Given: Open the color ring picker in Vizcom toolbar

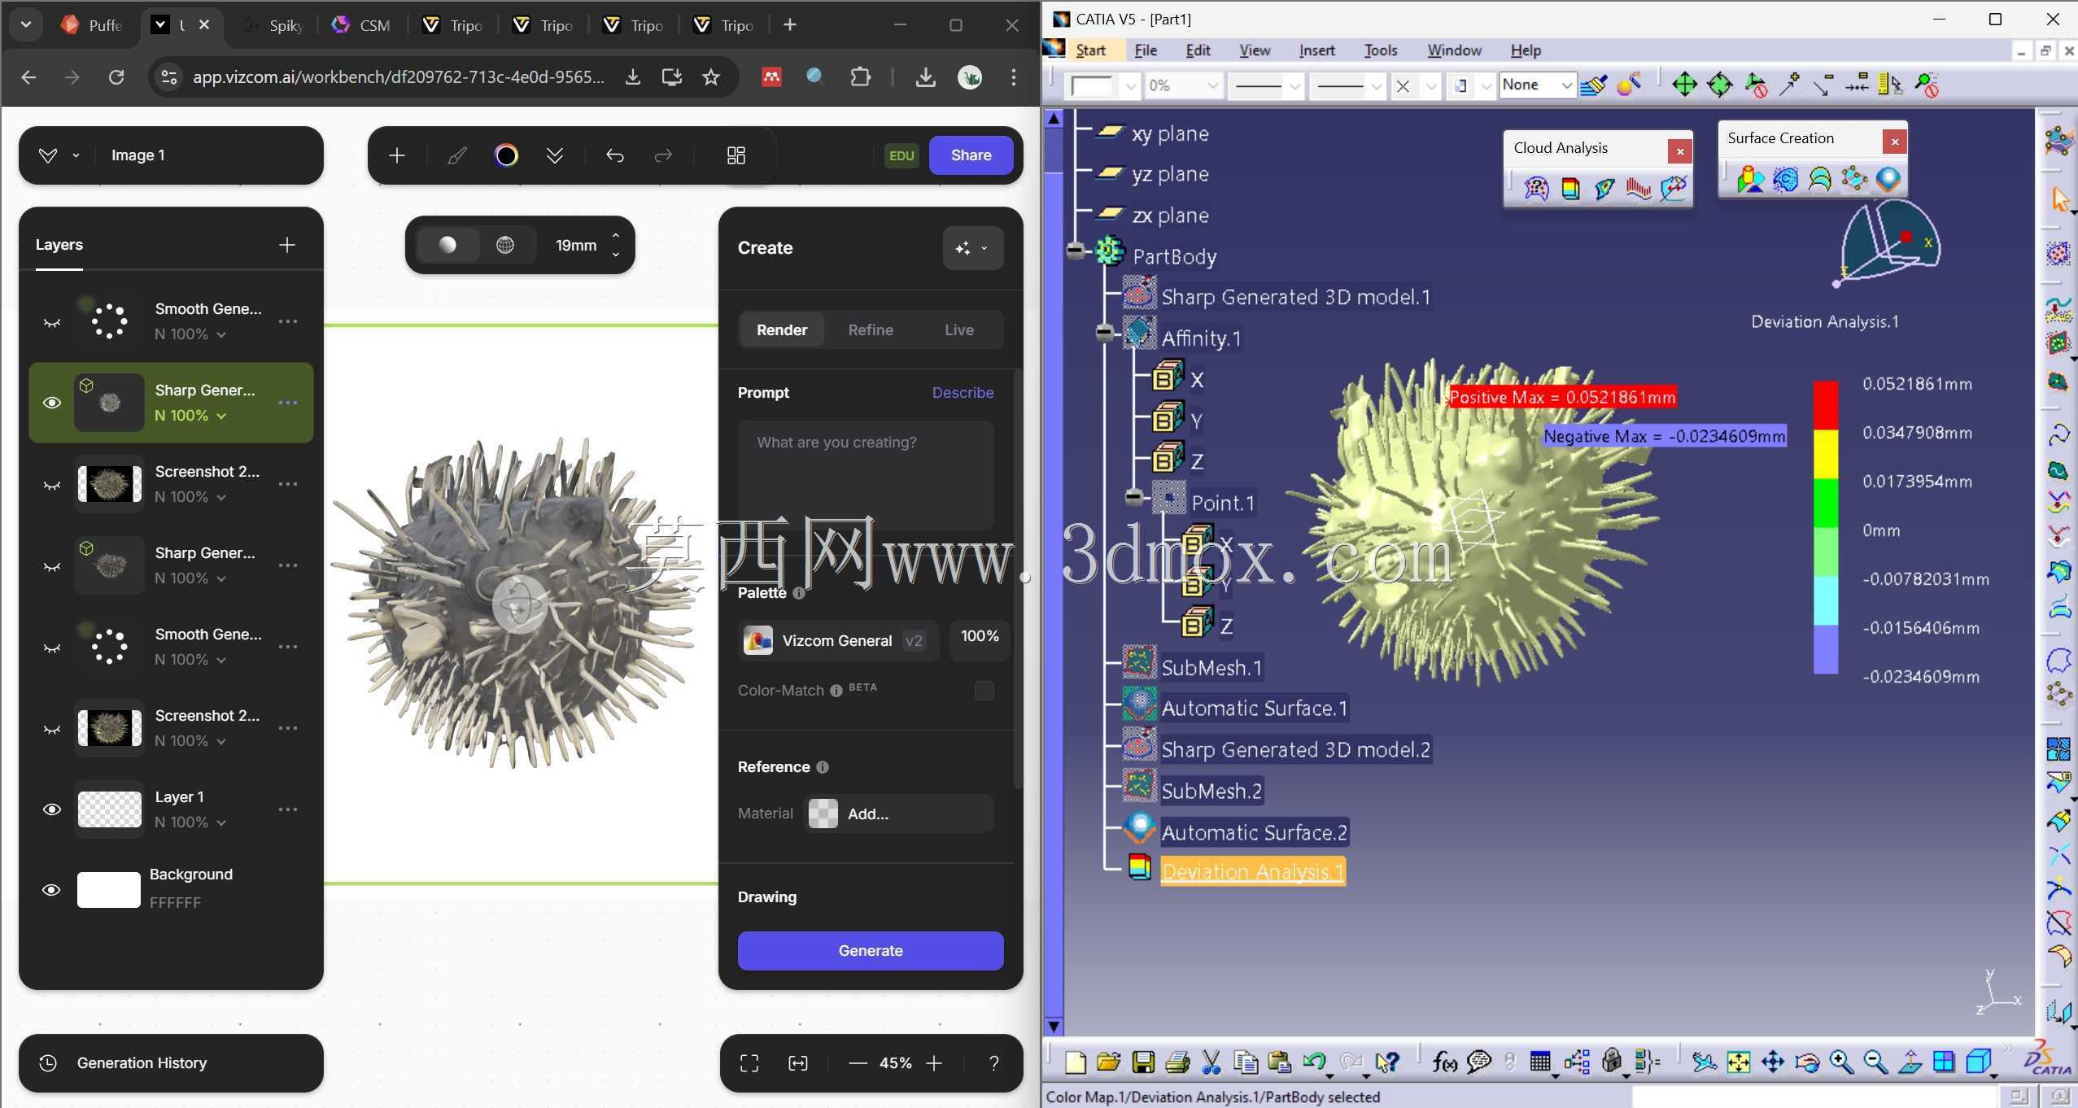Looking at the screenshot, I should 506,155.
